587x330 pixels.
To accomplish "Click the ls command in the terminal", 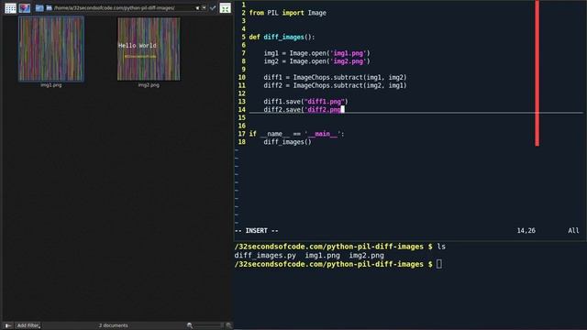I will [x=441, y=247].
